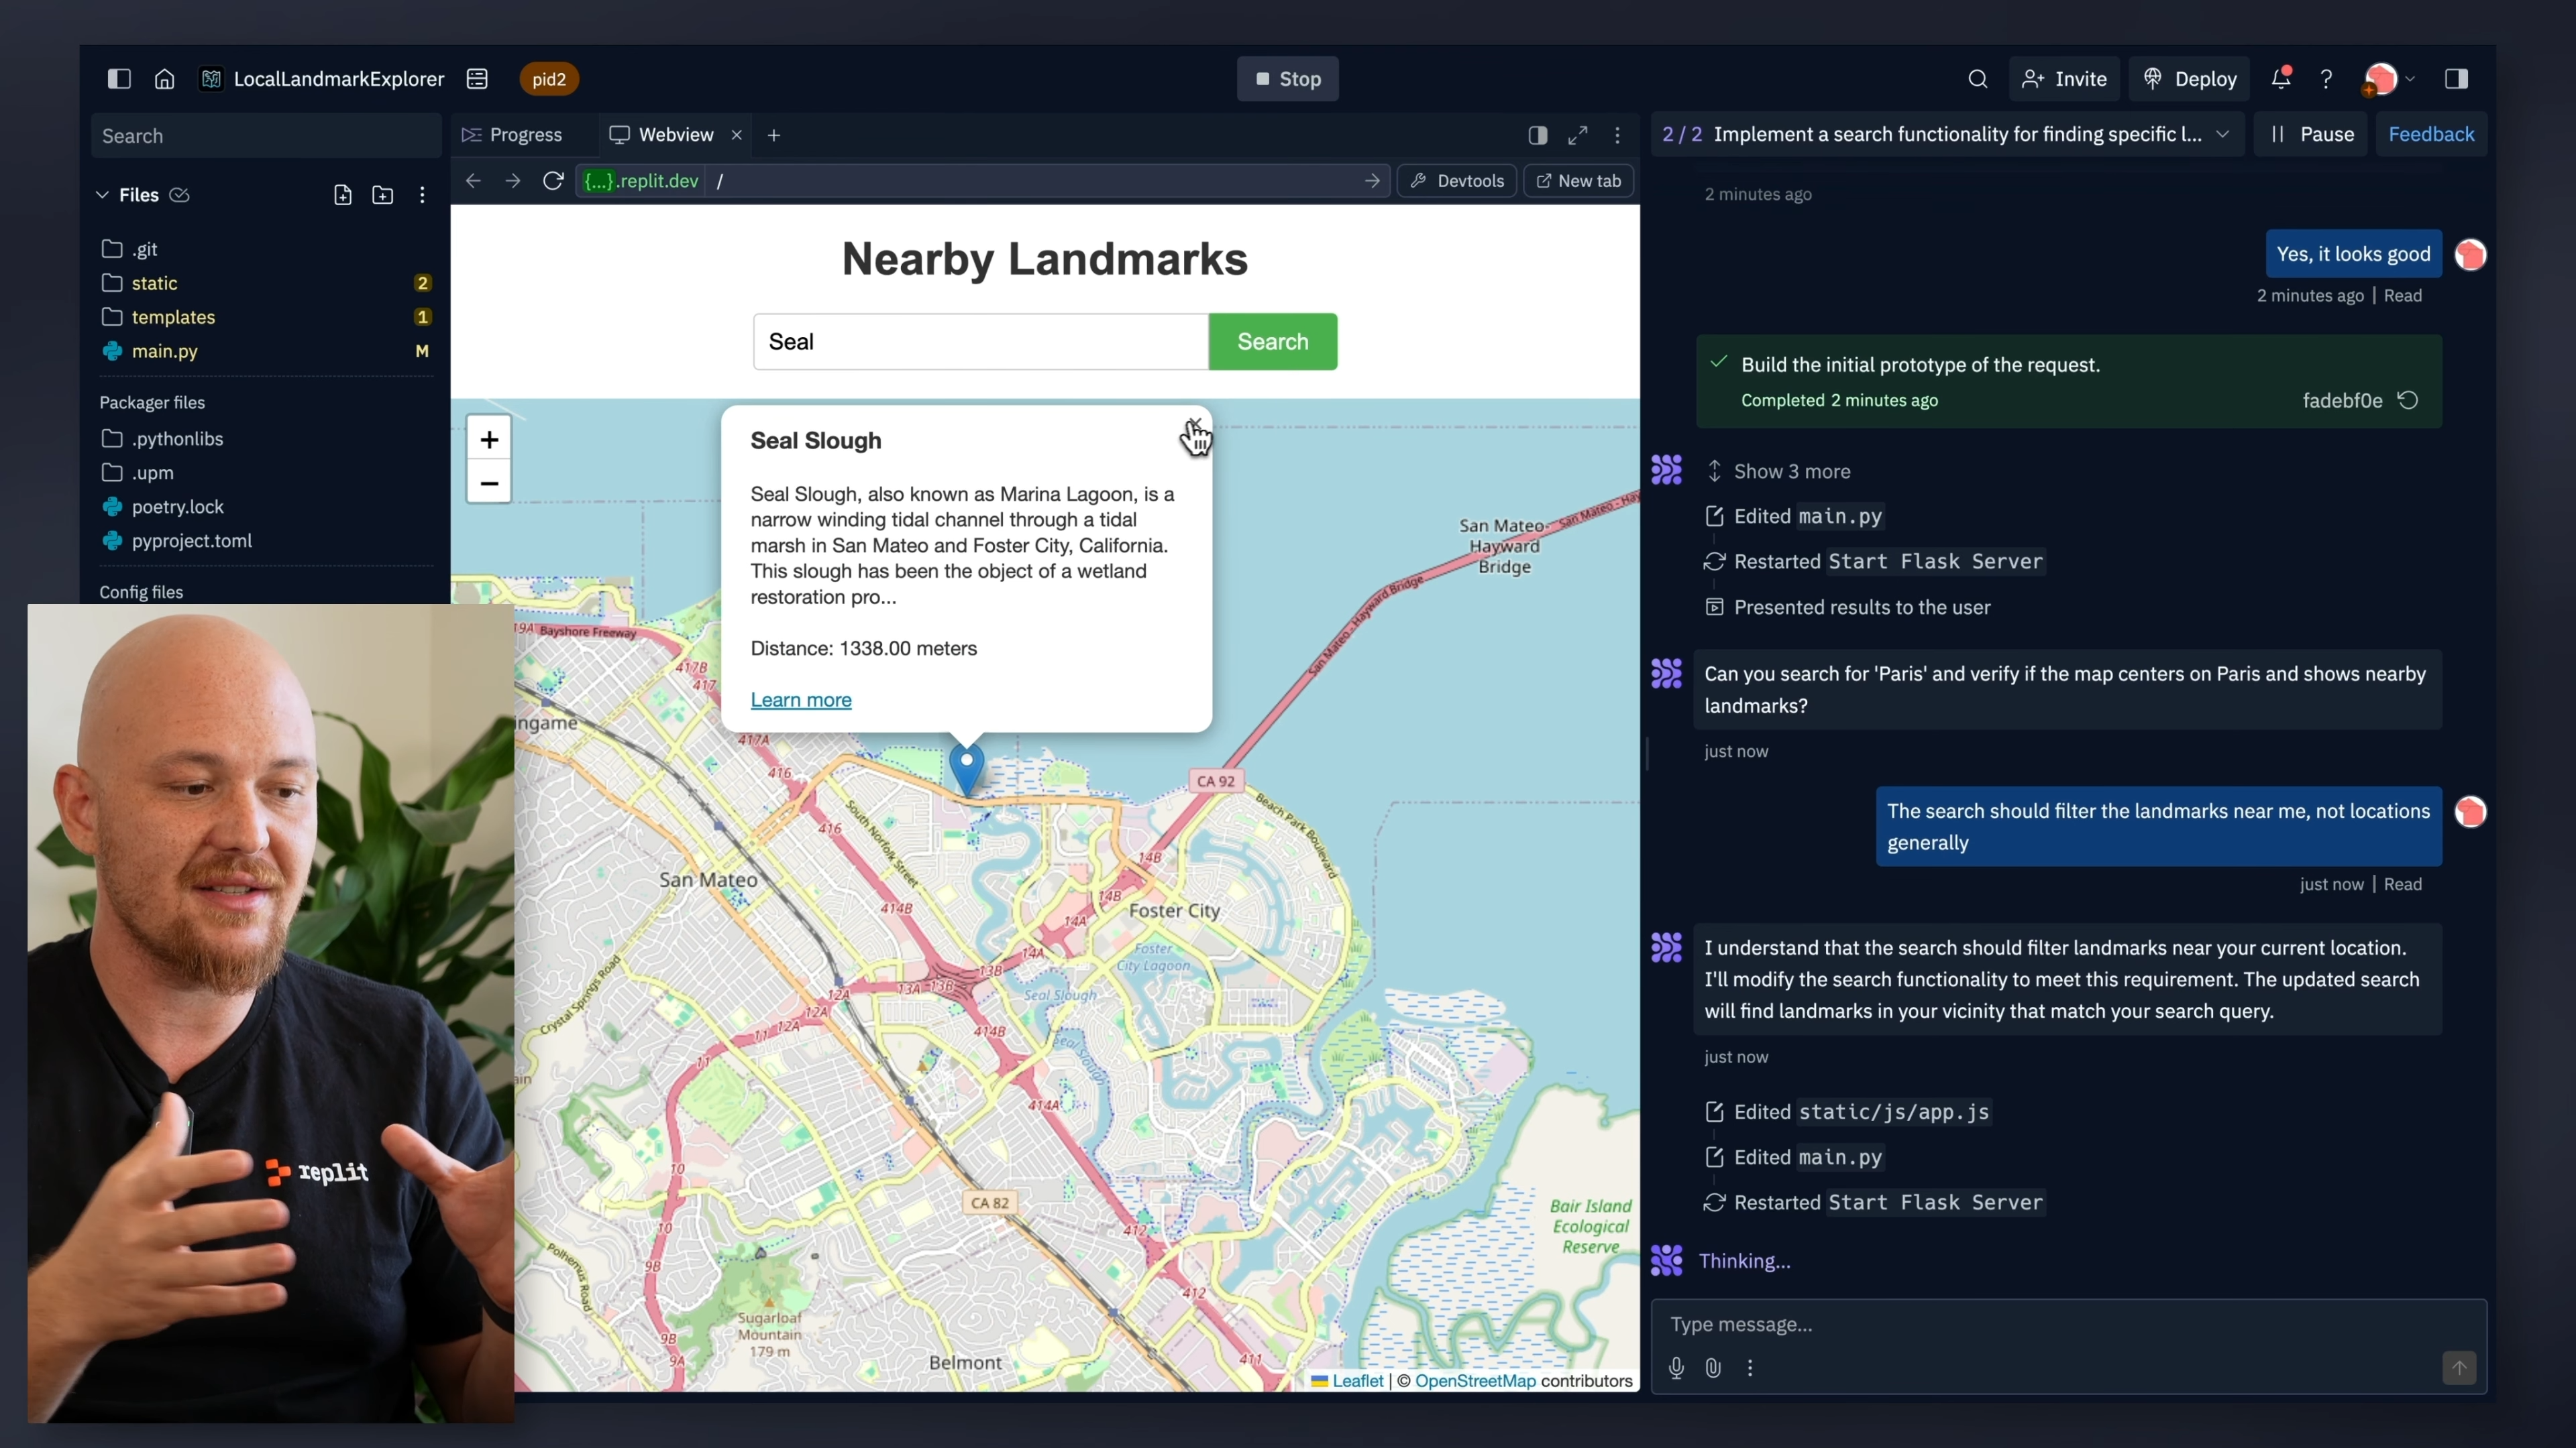Click the new folder icon in Files
This screenshot has width=2576, height=1448.
(382, 195)
